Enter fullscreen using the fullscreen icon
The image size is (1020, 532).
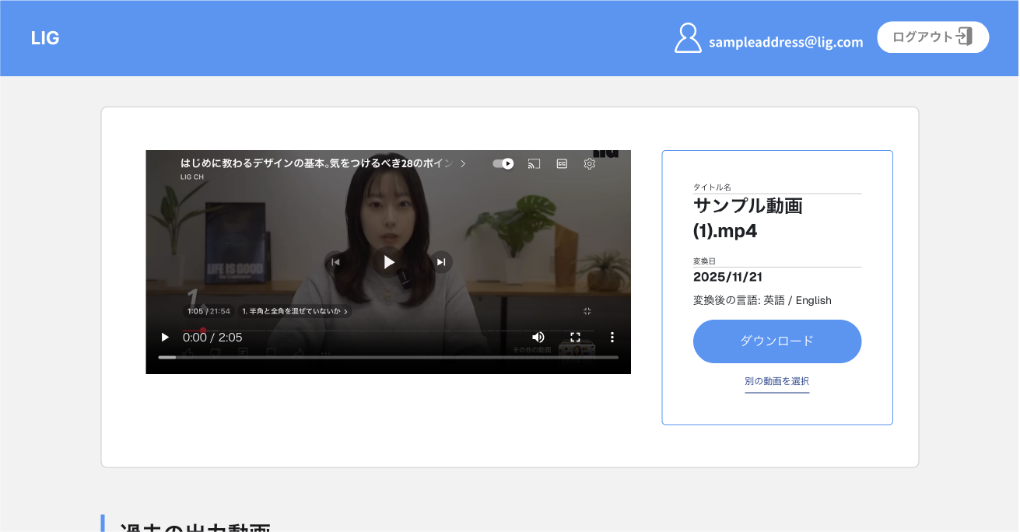[576, 337]
